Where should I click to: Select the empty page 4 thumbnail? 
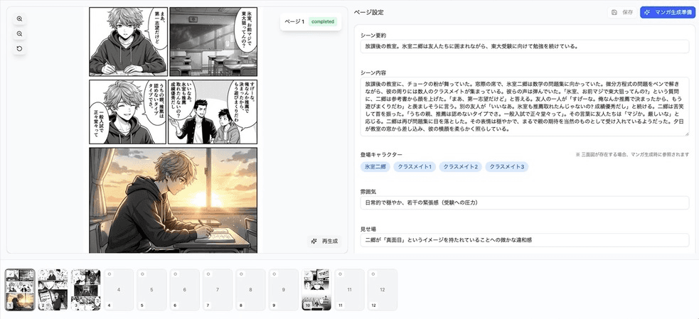pyautogui.click(x=119, y=290)
